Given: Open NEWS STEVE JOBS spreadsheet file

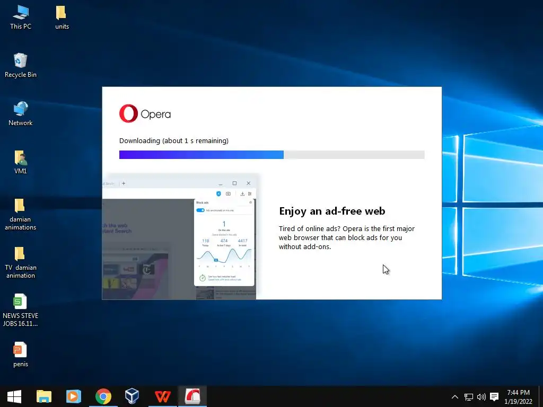Looking at the screenshot, I should 21,311.
